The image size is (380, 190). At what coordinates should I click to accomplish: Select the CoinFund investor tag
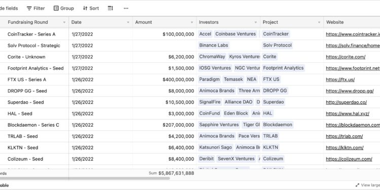click(x=210, y=113)
